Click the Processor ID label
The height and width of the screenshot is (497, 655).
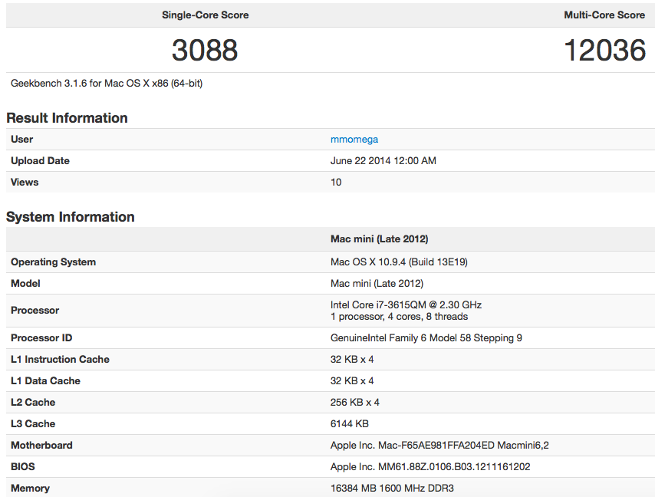(x=41, y=338)
